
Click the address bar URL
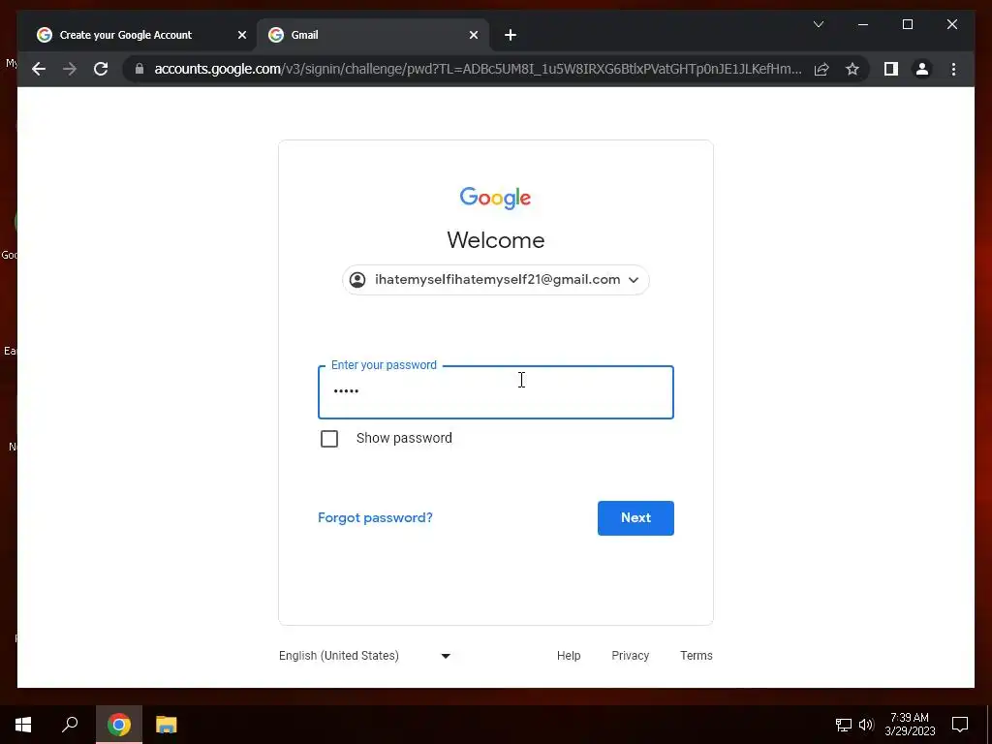coord(478,69)
